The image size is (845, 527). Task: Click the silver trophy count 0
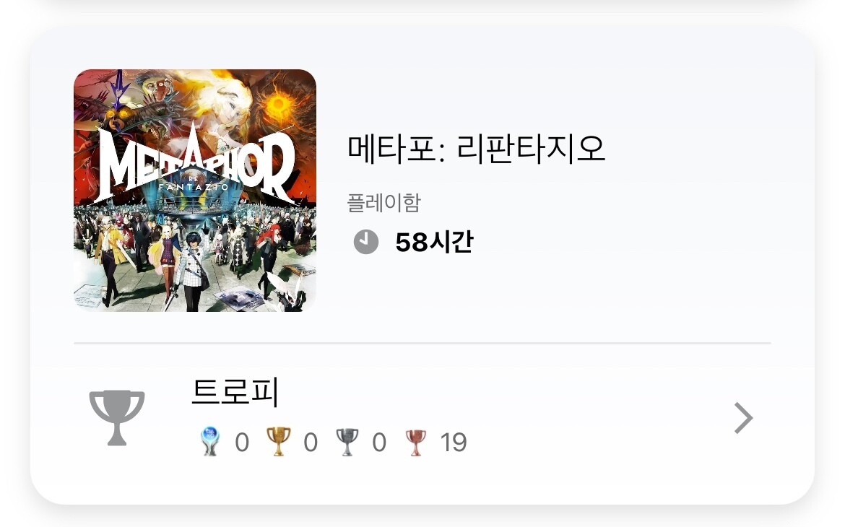coord(379,443)
